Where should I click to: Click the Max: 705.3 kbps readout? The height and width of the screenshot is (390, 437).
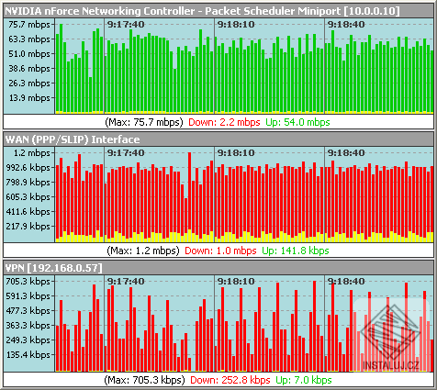tap(144, 380)
